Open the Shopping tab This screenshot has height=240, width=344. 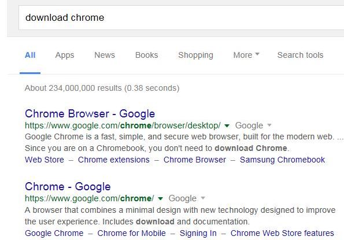pos(195,56)
